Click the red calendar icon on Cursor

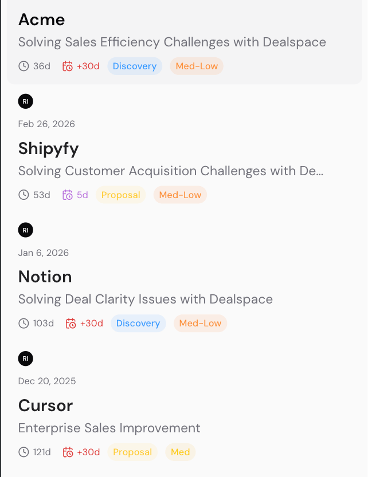[x=68, y=452]
